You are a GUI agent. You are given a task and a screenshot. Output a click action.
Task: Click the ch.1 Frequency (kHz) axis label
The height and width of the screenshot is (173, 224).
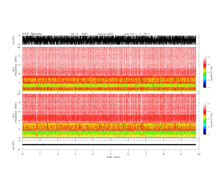coord(15,66)
